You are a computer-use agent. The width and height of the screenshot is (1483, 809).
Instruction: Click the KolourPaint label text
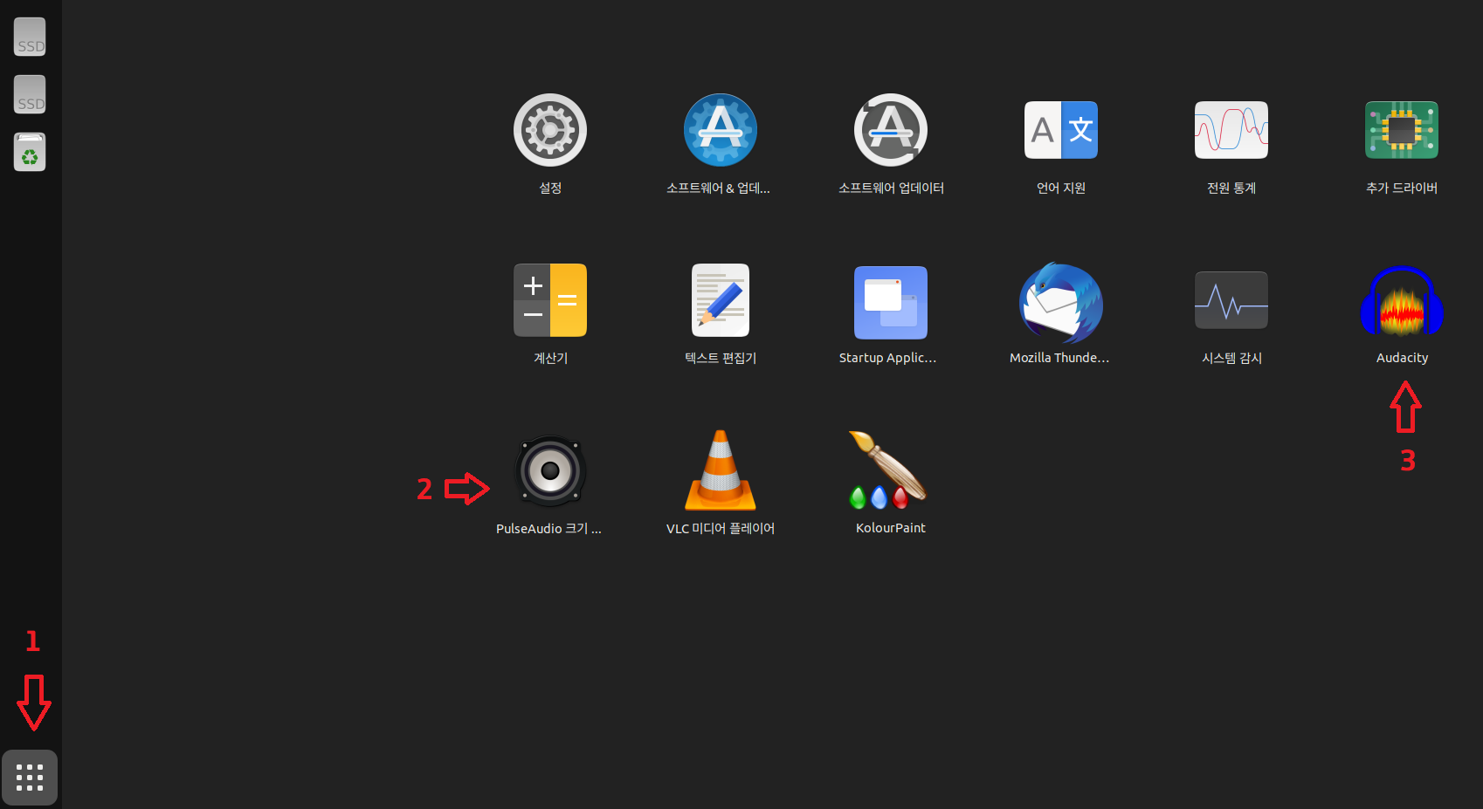pyautogui.click(x=891, y=528)
